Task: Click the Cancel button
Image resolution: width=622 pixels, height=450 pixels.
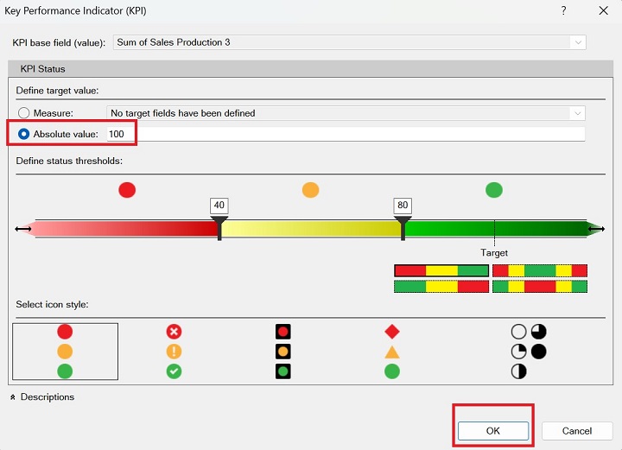Action: pos(577,431)
